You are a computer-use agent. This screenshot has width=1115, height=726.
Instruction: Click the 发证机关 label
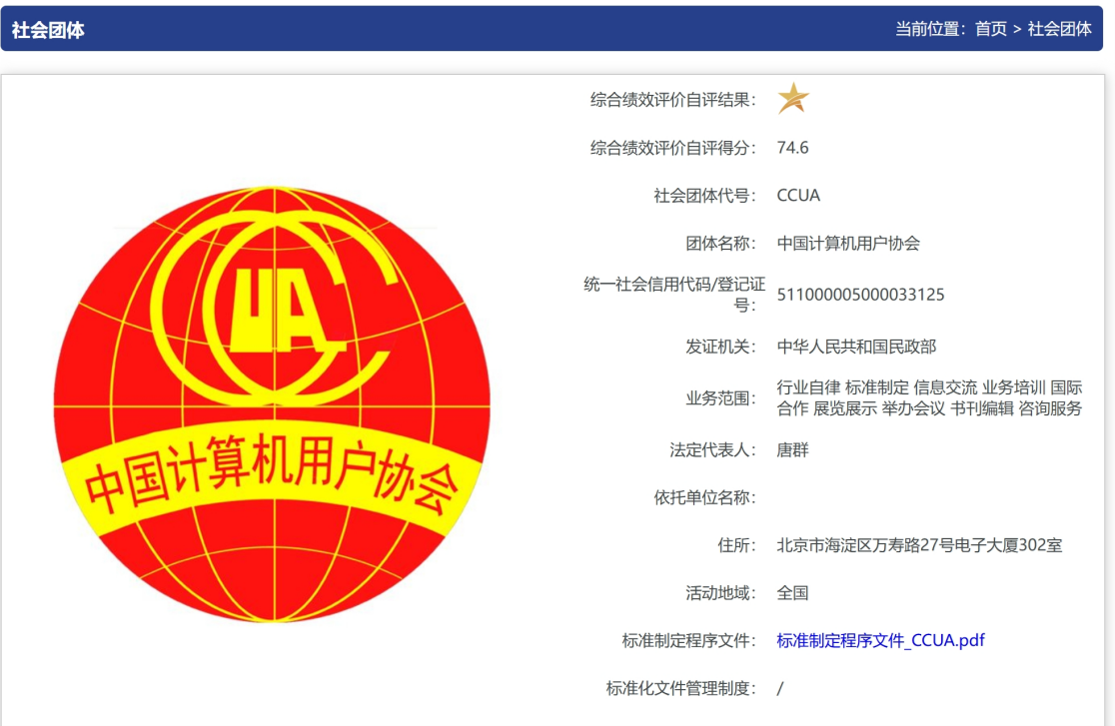click(720, 347)
